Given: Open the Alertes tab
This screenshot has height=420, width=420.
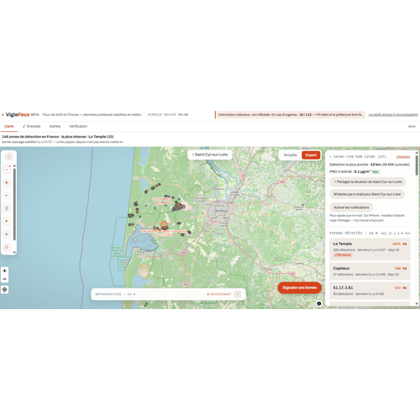Looking at the screenshot, I should click(x=55, y=126).
